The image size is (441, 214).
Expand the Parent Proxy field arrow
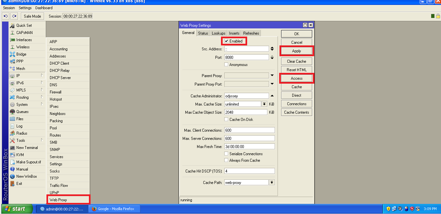click(x=272, y=76)
